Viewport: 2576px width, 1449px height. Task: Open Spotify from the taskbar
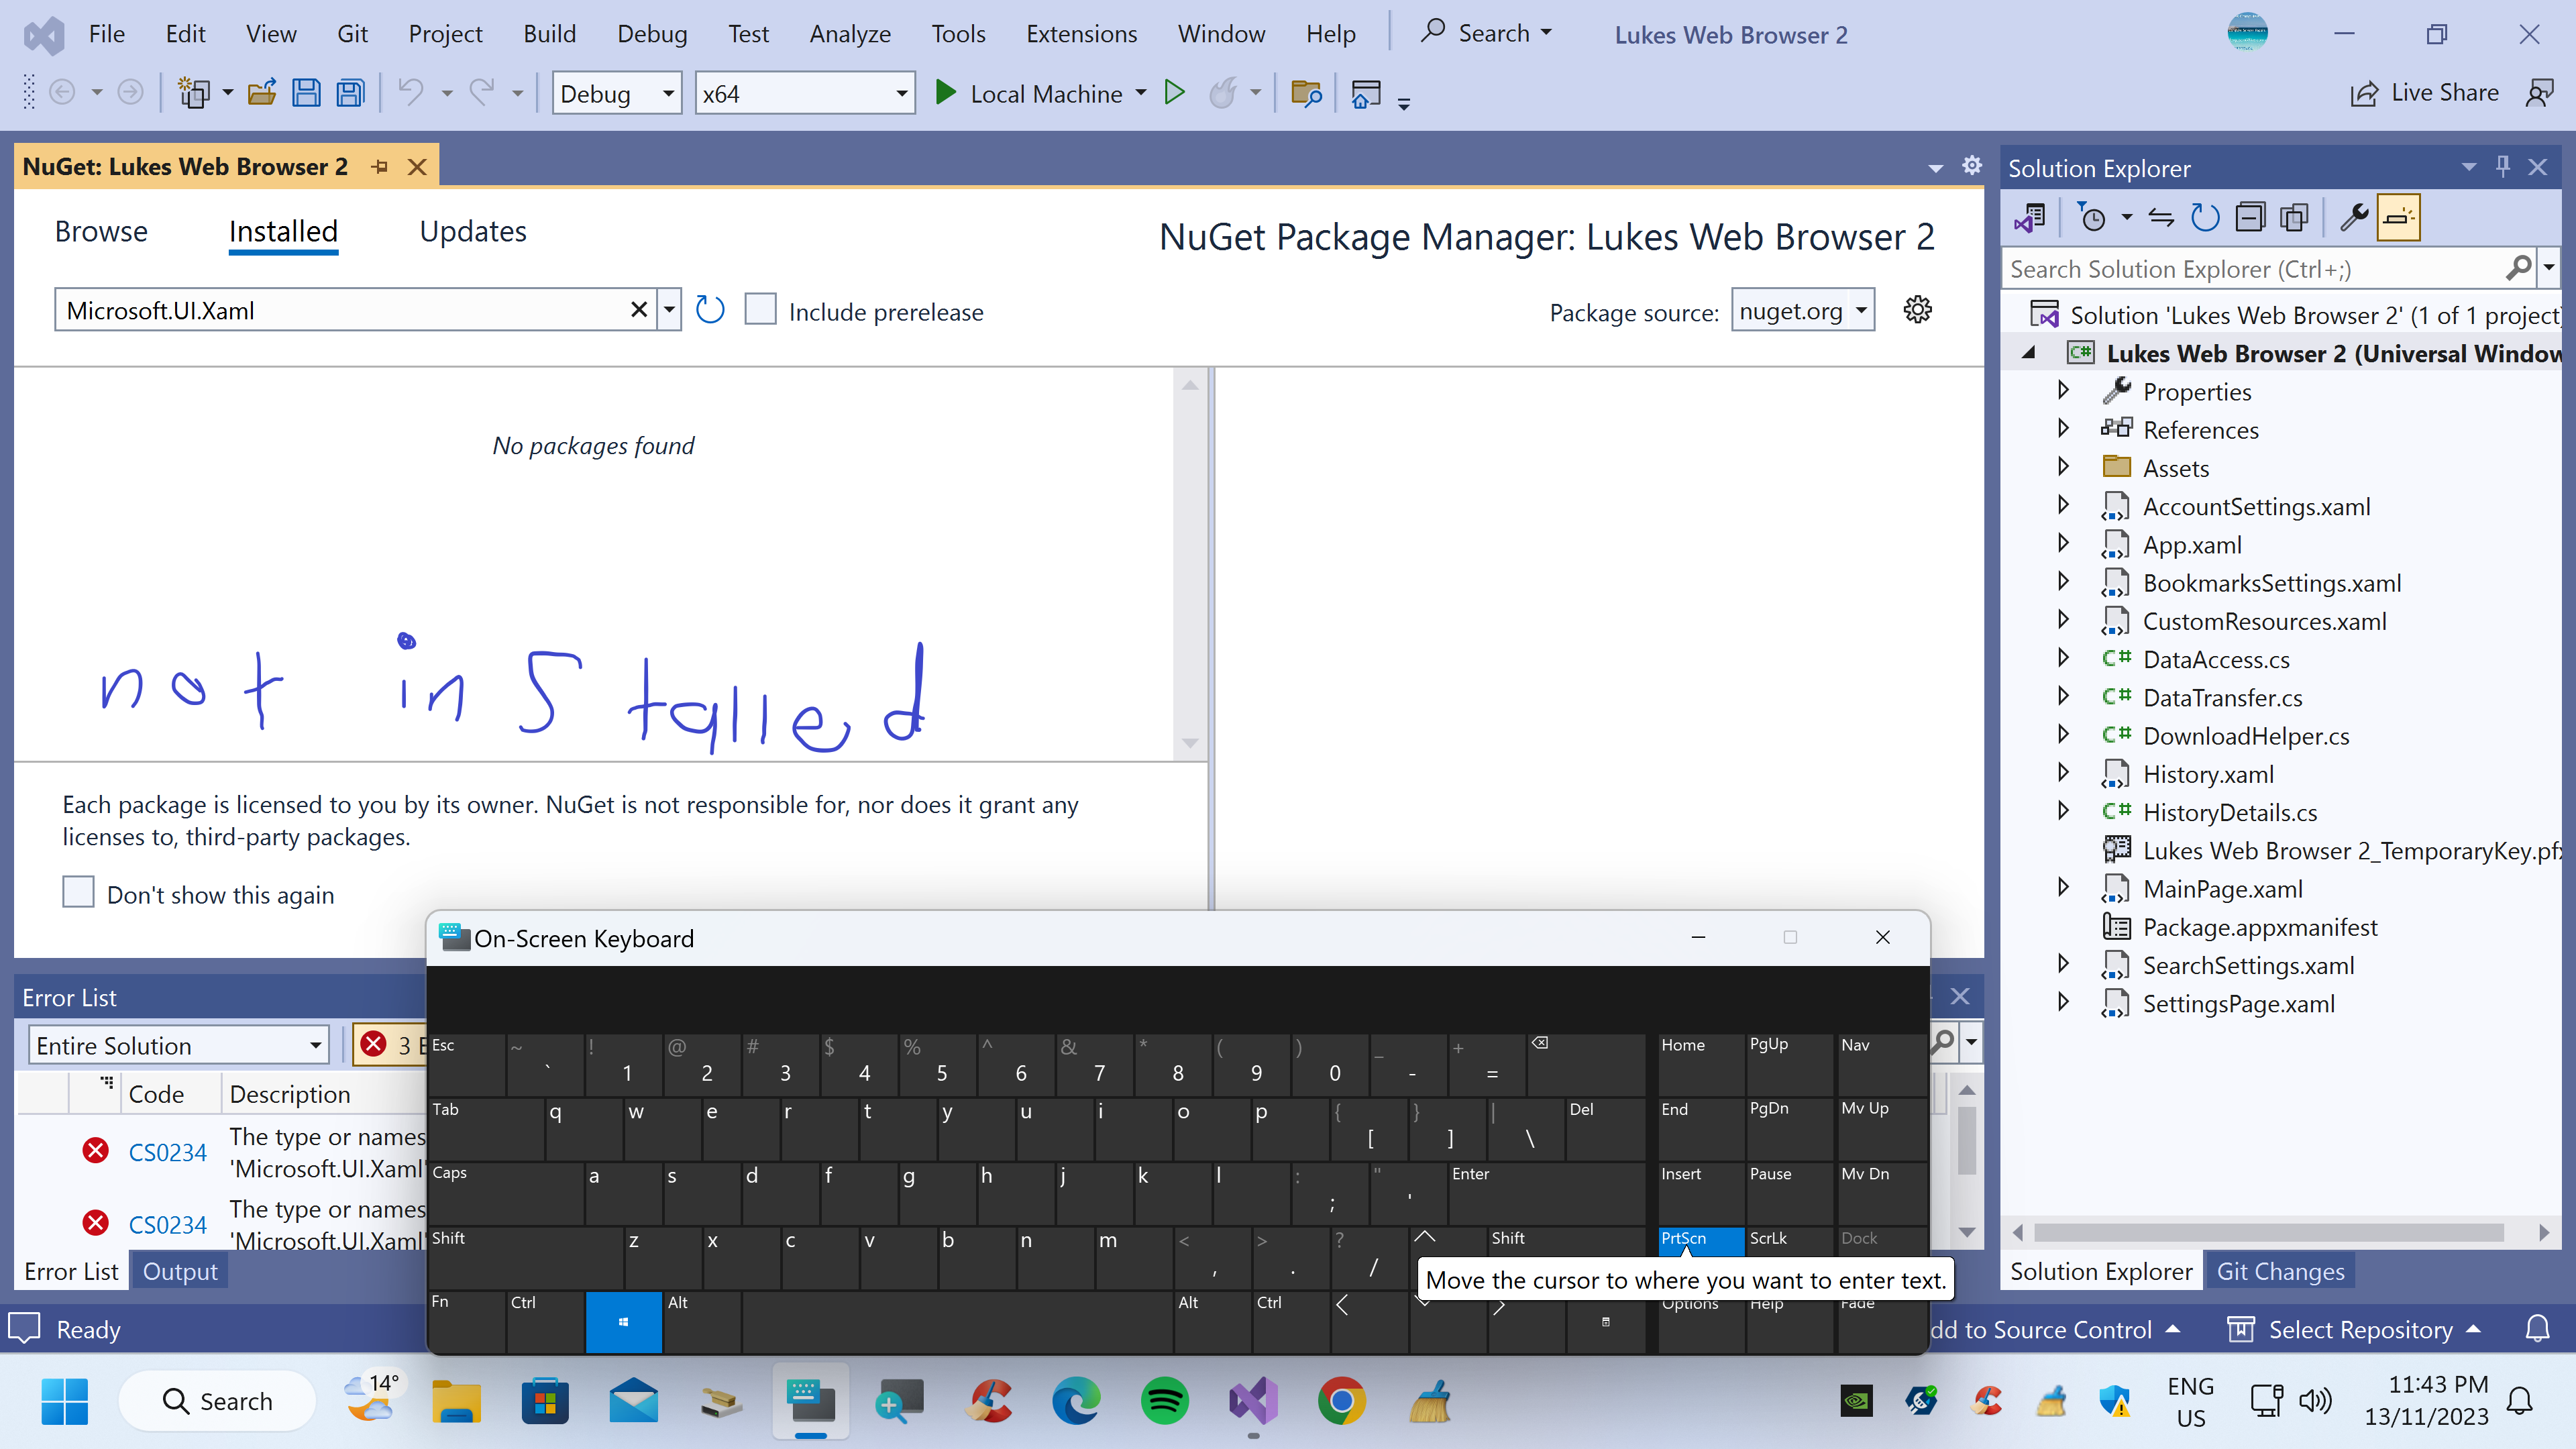[1164, 1402]
